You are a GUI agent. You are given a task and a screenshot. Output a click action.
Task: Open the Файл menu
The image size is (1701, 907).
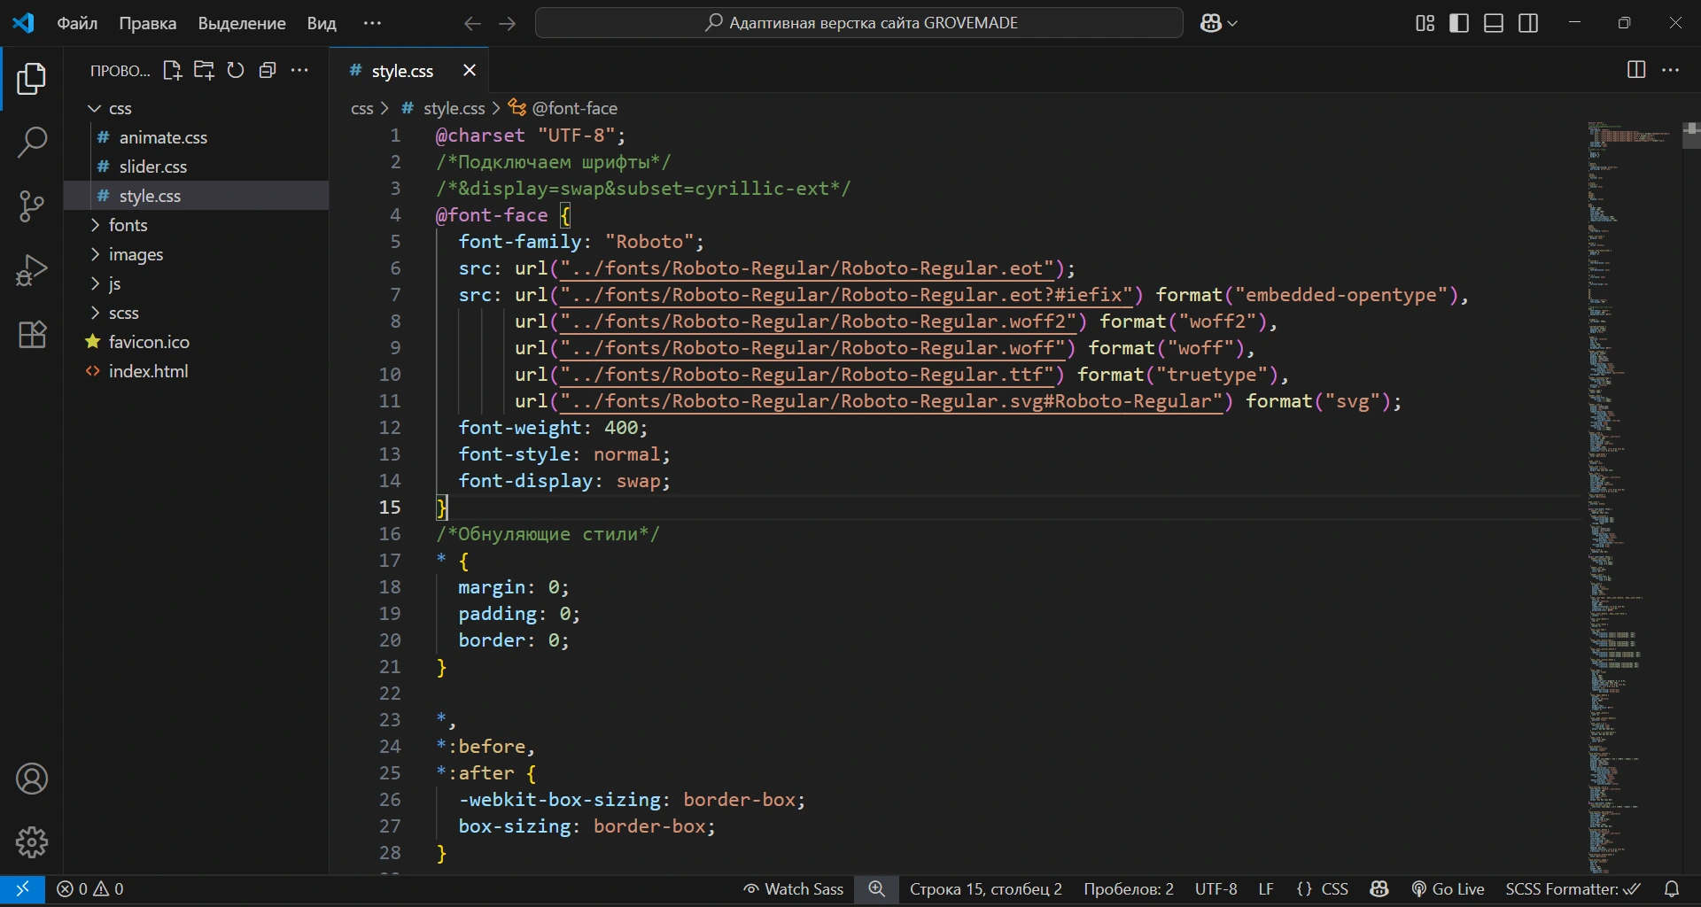click(x=77, y=23)
